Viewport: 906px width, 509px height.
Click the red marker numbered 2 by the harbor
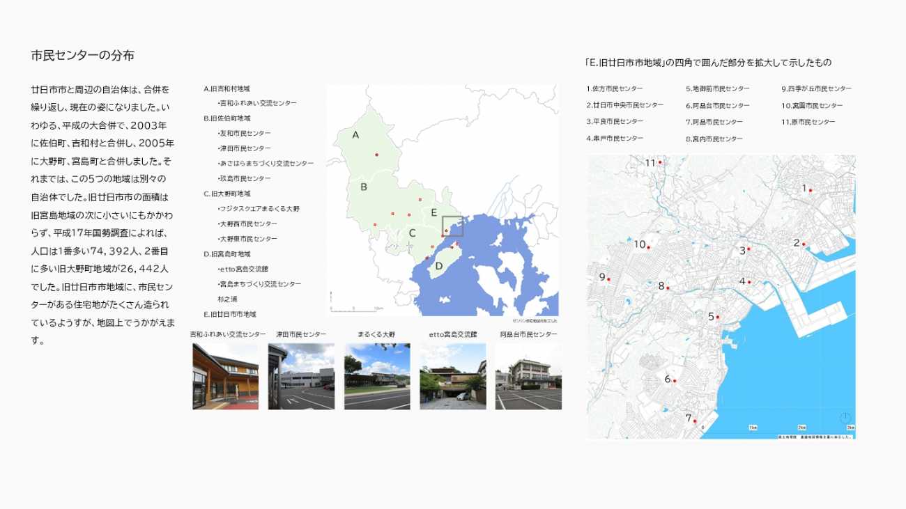(x=804, y=244)
